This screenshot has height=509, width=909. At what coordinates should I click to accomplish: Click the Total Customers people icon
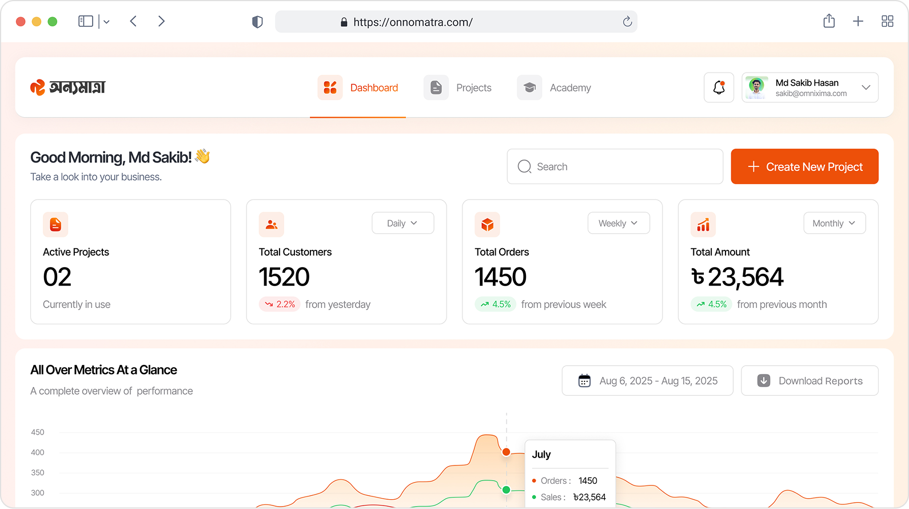272,225
